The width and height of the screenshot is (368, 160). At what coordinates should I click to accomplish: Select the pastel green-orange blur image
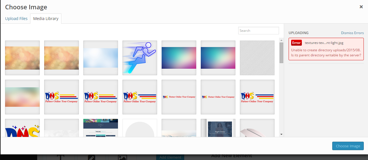22,97
